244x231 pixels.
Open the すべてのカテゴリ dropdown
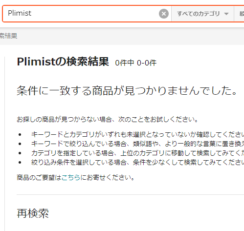(202, 14)
